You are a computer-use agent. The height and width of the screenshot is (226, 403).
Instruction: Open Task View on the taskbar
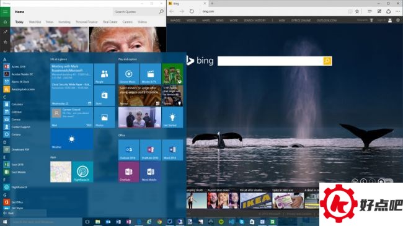(87, 222)
